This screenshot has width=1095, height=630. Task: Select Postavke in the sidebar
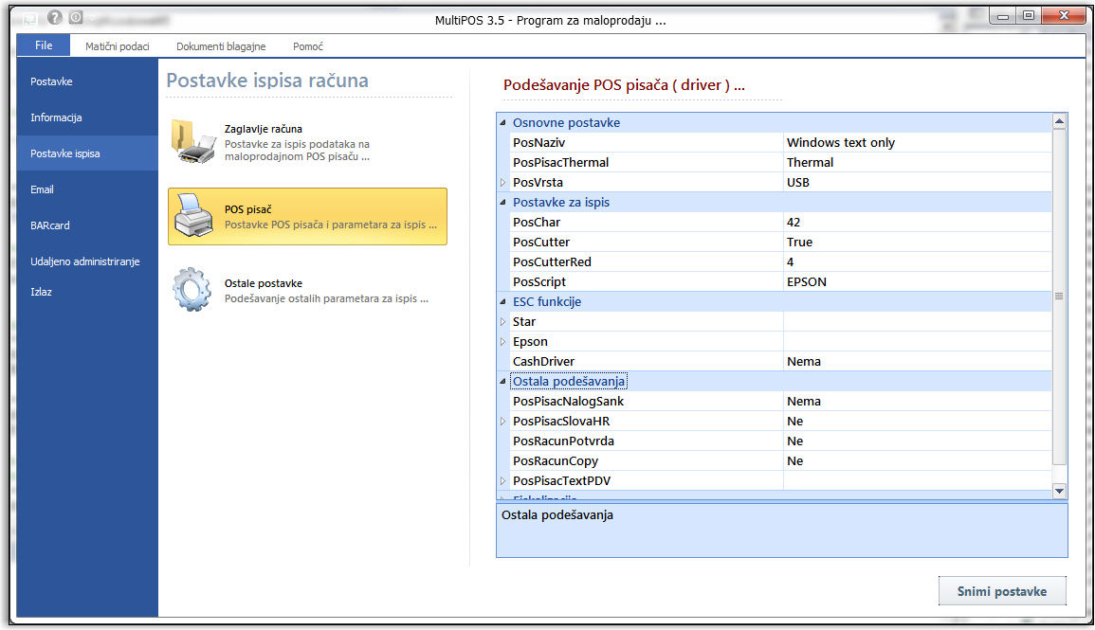click(x=87, y=81)
